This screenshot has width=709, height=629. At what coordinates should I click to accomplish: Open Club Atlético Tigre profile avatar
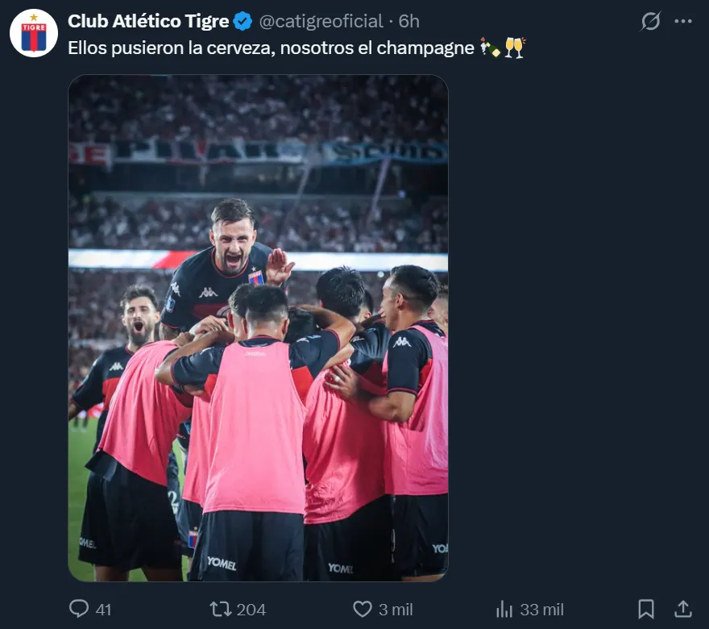pyautogui.click(x=34, y=33)
